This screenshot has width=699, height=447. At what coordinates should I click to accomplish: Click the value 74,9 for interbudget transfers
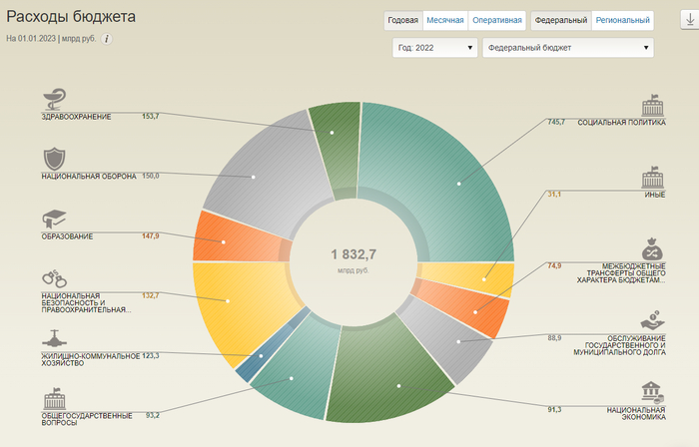[554, 265]
